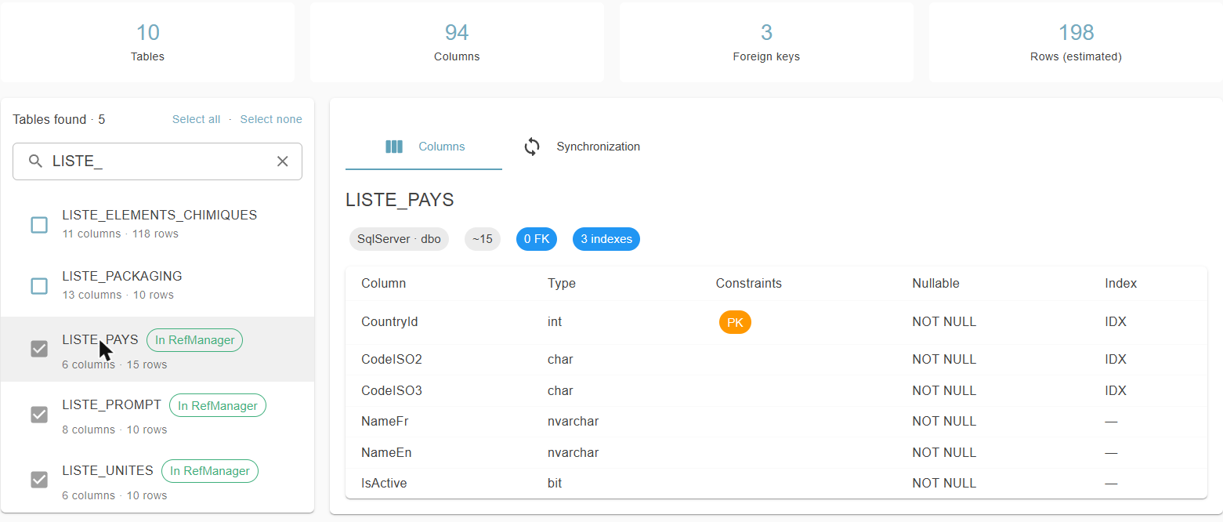Click the PK badge on CountryId
This screenshot has height=522, width=1223.
click(x=735, y=322)
